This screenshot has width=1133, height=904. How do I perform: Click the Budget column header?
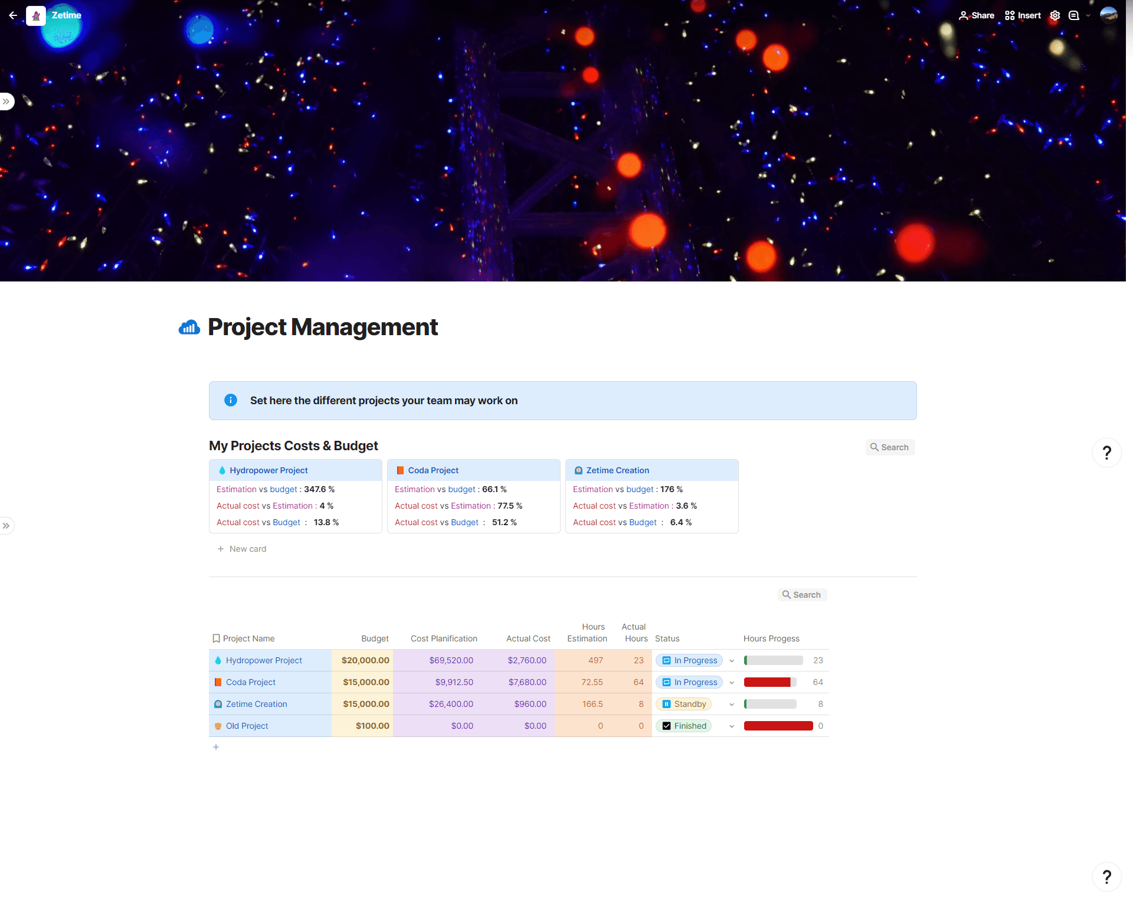[375, 638]
